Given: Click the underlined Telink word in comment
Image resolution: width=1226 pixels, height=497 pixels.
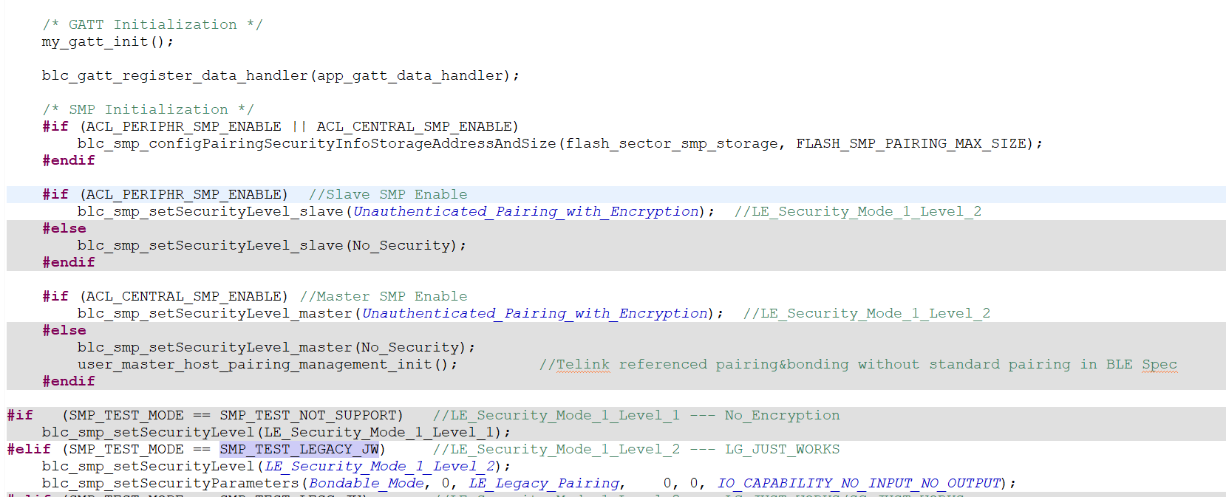Looking at the screenshot, I should click(x=583, y=364).
